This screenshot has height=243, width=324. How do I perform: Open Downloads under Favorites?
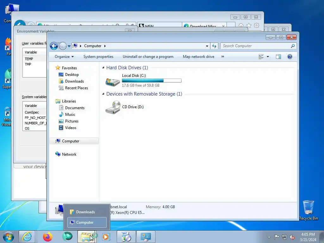[74, 81]
